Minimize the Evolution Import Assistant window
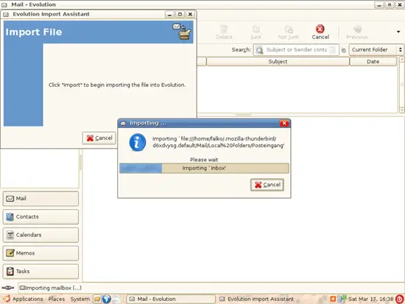 point(169,14)
